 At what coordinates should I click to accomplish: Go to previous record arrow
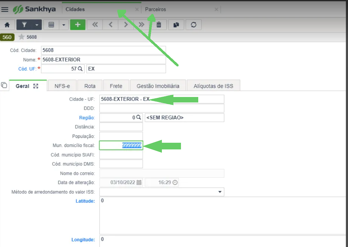point(111,25)
